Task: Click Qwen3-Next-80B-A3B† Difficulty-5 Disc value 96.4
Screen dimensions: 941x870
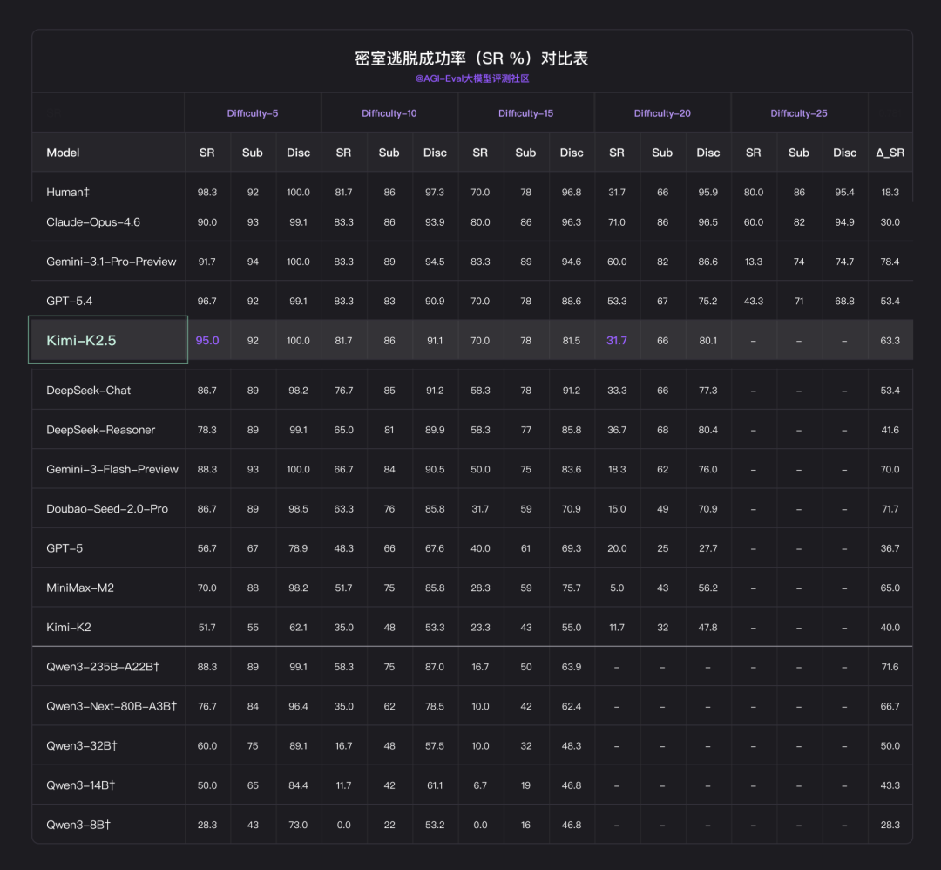Action: pos(298,706)
